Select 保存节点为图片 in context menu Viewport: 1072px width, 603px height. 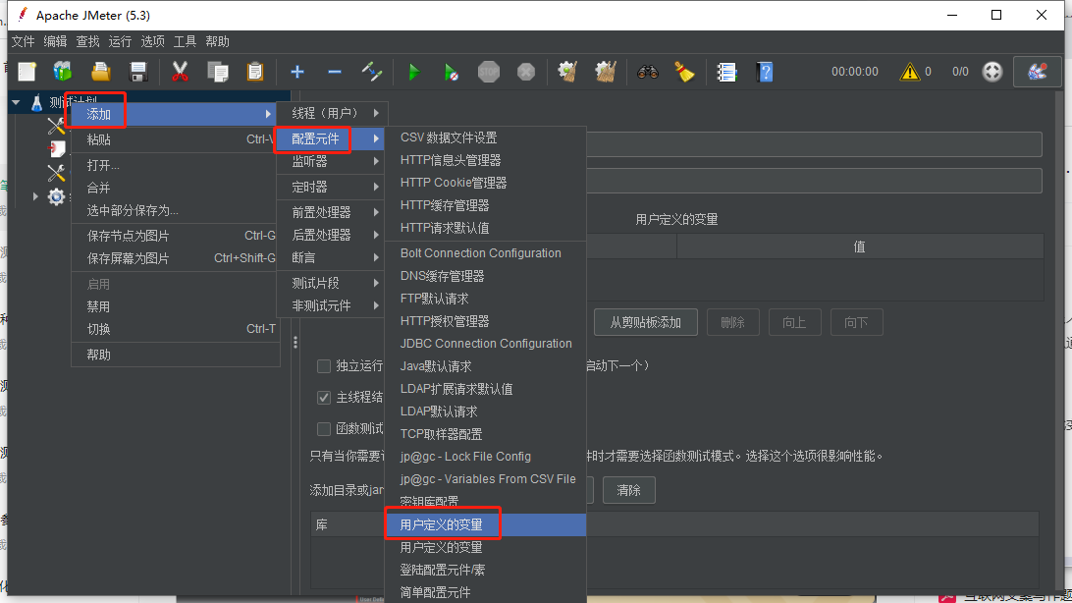pos(175,236)
